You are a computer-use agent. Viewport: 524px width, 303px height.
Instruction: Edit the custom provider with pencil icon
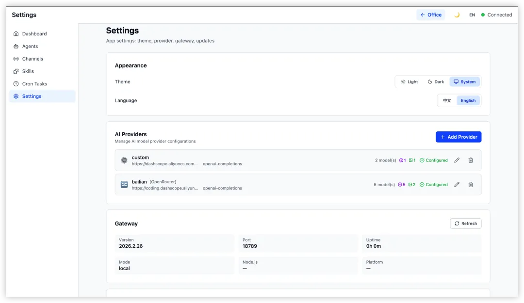(x=457, y=160)
